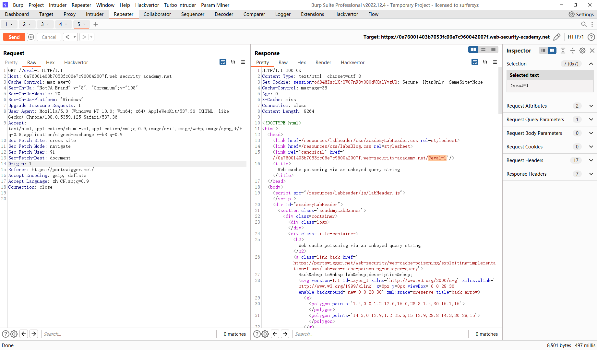Switch response view to Raw
Viewport: 597px width, 350px height.
pos(283,63)
